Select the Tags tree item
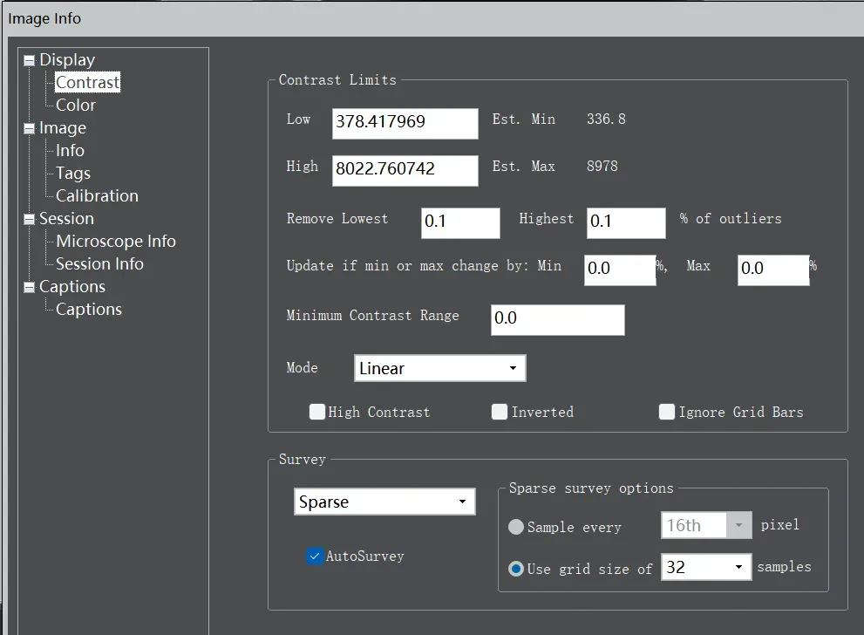Screen dimensions: 864x635 [x=73, y=174]
